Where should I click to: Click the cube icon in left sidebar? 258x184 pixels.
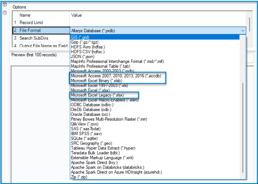tap(4, 5)
